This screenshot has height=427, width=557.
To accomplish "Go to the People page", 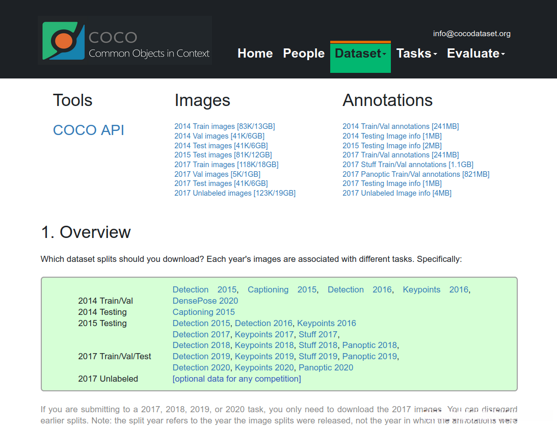I will click(304, 54).
